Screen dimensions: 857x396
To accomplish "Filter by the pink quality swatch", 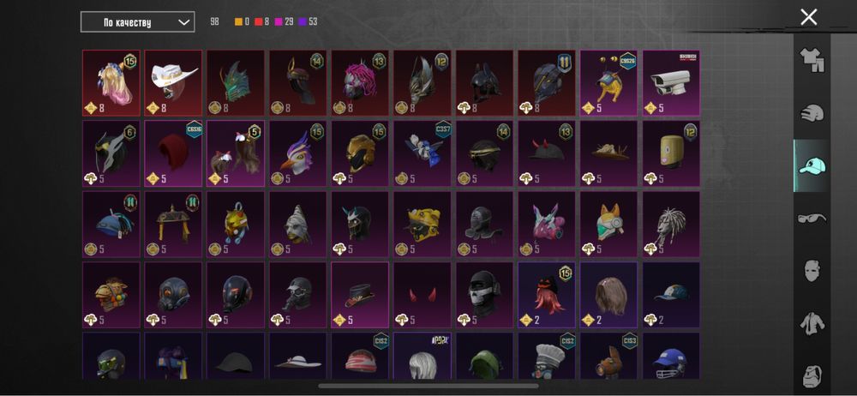I will pyautogui.click(x=279, y=22).
